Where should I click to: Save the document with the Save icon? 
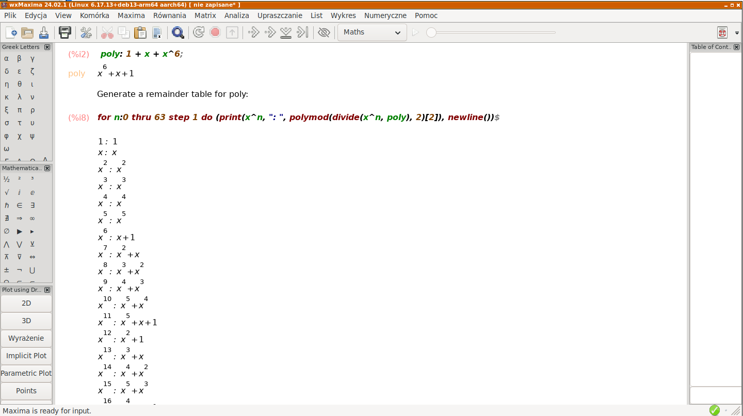(44, 32)
